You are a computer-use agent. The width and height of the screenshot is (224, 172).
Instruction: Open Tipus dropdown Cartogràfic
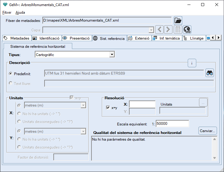[112, 54]
